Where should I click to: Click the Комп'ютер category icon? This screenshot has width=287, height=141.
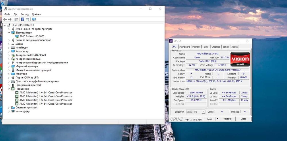tap(13, 51)
